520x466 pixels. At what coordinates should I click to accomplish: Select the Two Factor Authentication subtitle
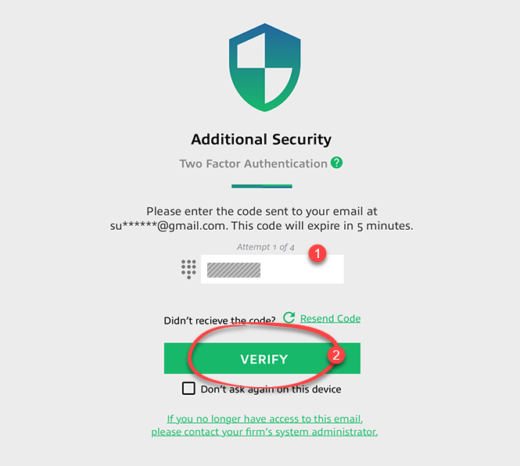253,163
